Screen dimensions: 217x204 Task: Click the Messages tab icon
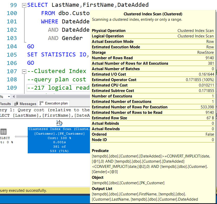pyautogui.click(x=16, y=104)
